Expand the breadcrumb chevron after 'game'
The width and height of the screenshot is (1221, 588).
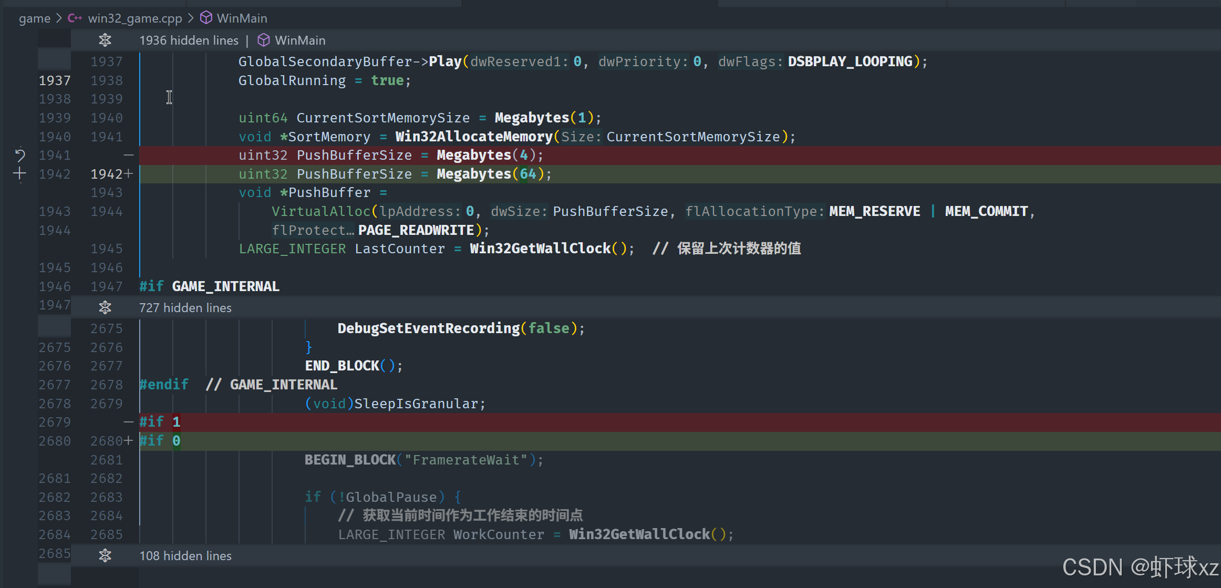(x=59, y=18)
